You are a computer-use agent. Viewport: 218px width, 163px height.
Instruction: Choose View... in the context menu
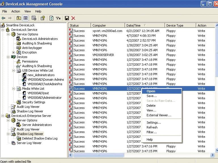pos(162,110)
